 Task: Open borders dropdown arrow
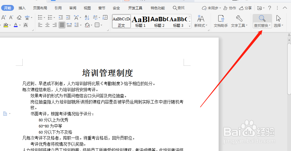click(101, 25)
